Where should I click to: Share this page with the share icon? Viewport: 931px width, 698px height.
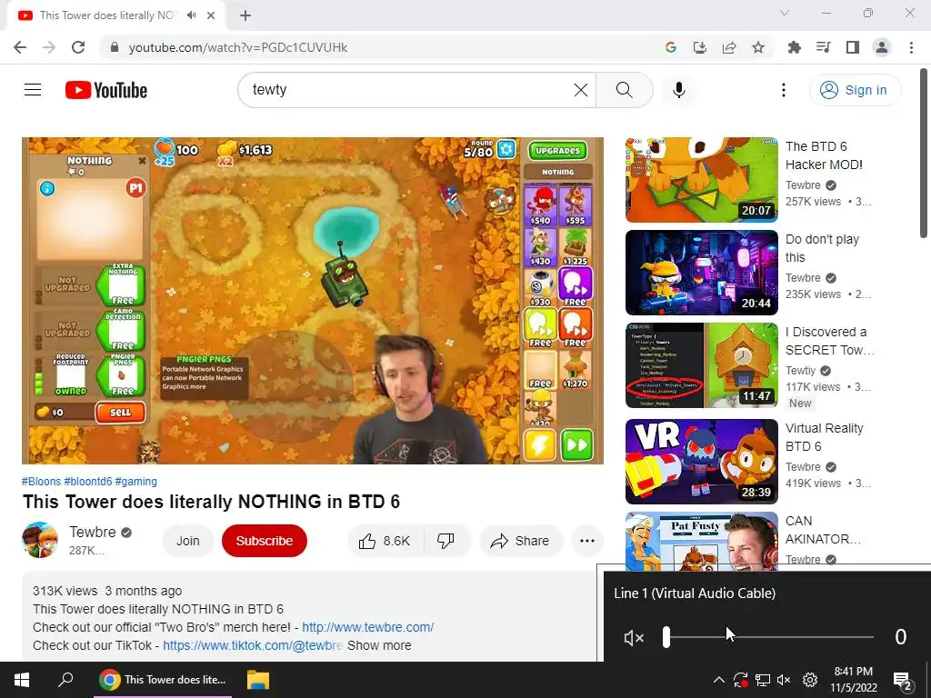729,47
